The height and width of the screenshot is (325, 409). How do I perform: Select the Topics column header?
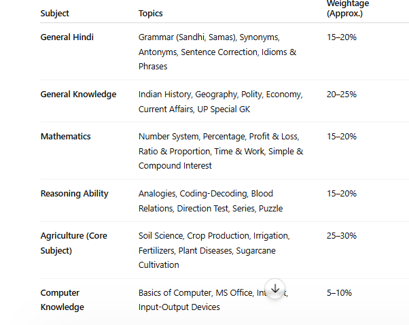(x=151, y=14)
